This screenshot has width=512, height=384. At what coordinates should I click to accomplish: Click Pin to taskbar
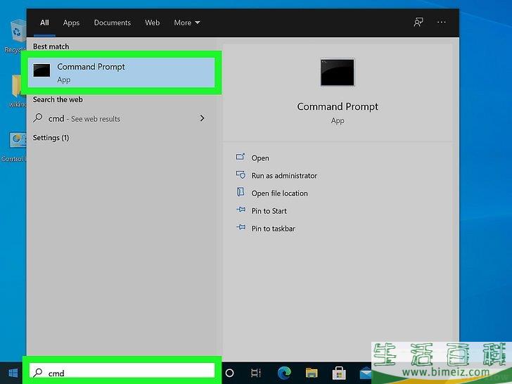click(x=274, y=229)
